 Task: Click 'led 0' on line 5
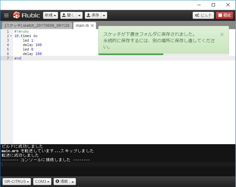point(28,49)
